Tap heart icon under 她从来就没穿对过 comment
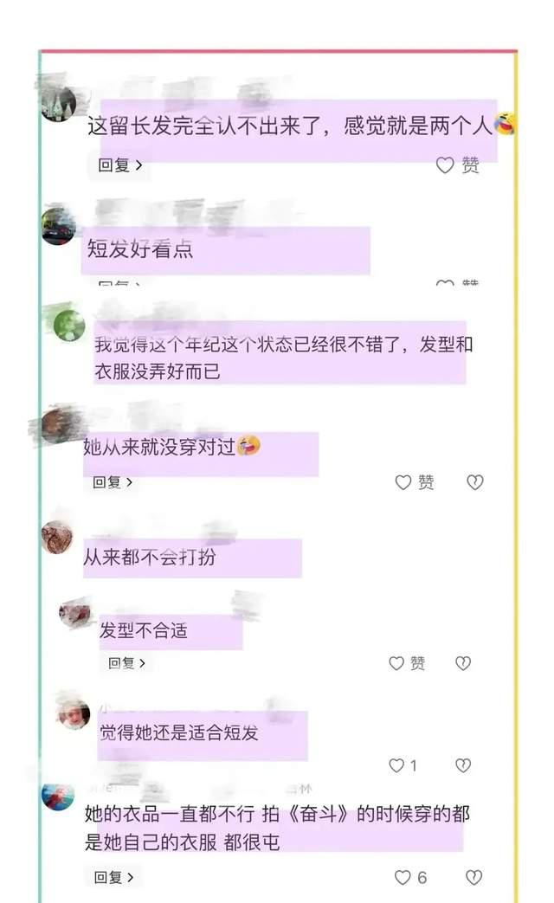Screen dimensions: 554x903 click(x=403, y=482)
